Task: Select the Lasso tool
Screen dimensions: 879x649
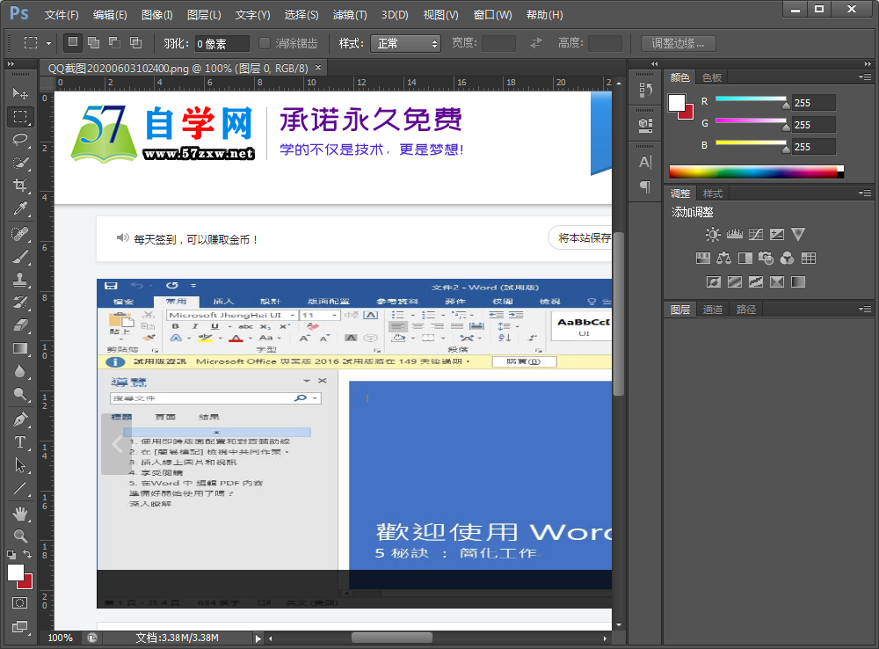Action: coord(19,141)
